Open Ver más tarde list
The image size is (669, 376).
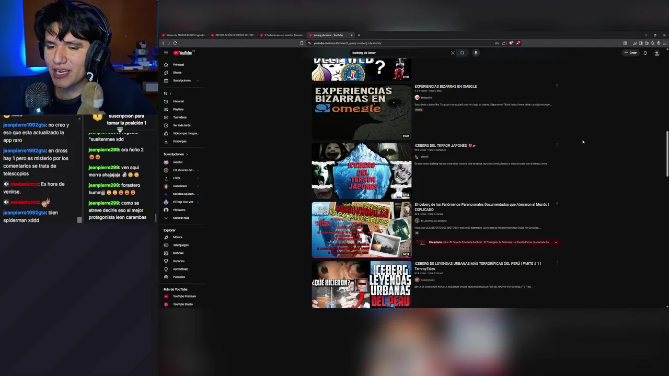[x=181, y=125]
